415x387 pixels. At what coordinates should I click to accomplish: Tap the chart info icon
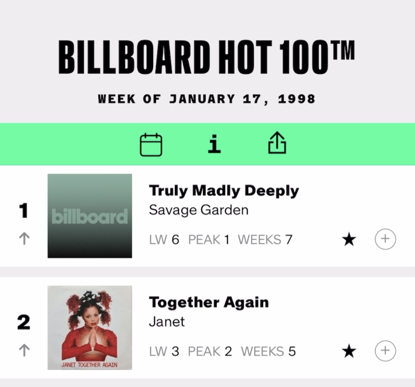point(214,144)
